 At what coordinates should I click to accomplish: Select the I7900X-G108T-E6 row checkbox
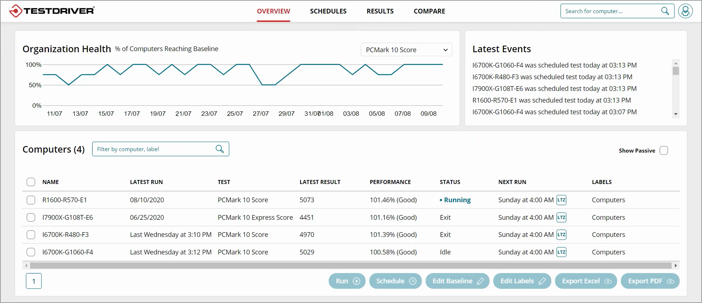(31, 217)
